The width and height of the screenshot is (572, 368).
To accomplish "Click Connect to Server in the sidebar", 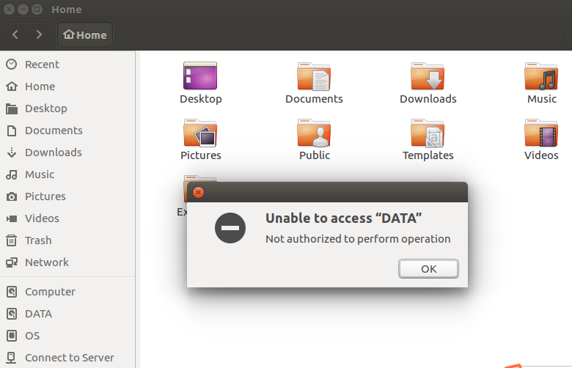I will click(x=69, y=358).
